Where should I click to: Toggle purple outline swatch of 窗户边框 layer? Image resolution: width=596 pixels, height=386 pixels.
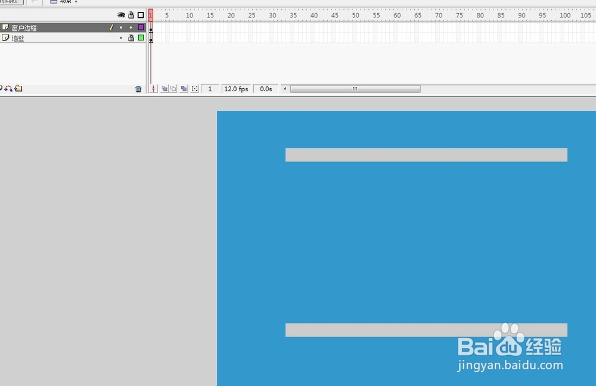[141, 27]
